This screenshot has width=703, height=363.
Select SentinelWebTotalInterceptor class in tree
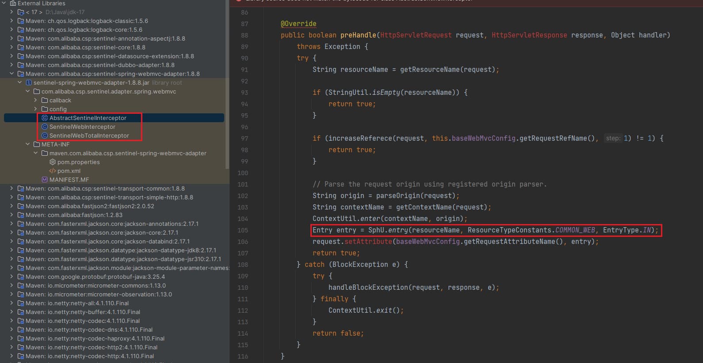[x=114, y=135]
